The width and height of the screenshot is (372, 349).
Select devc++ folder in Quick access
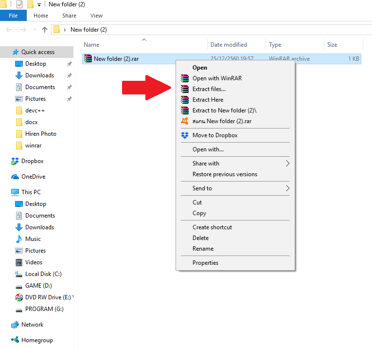tap(35, 110)
